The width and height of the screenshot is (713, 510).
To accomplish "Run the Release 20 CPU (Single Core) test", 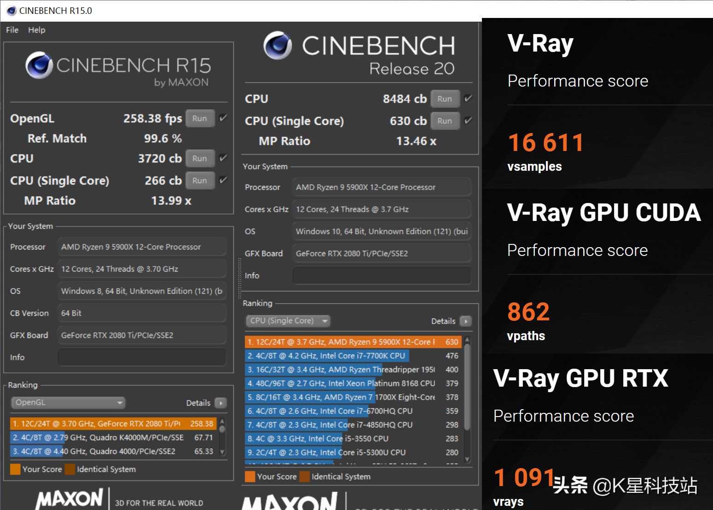I will click(445, 121).
